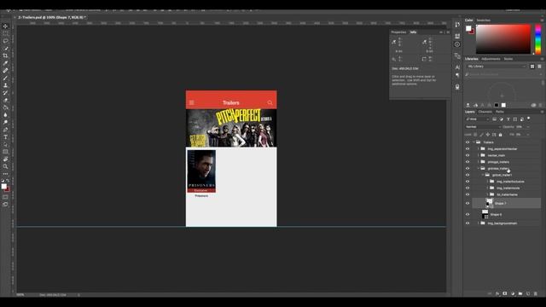Expand the img_backgroundmain group
546x307 pixels.
[x=479, y=223]
